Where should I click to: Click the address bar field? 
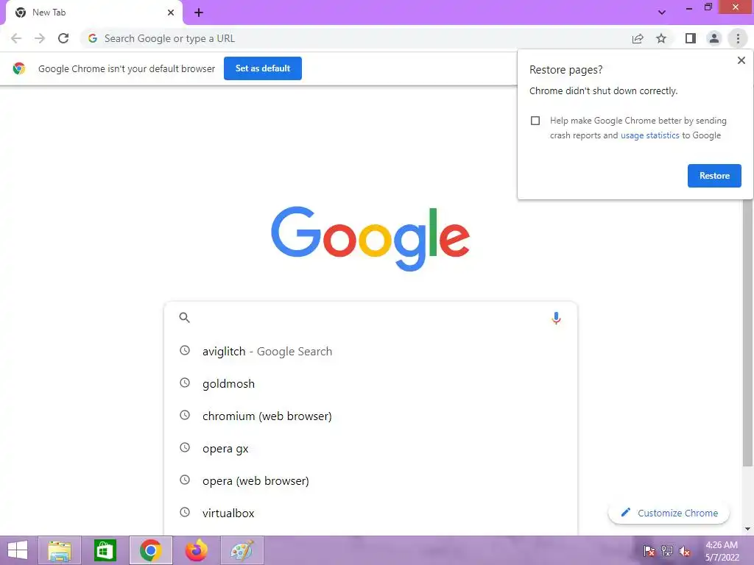coord(356,38)
